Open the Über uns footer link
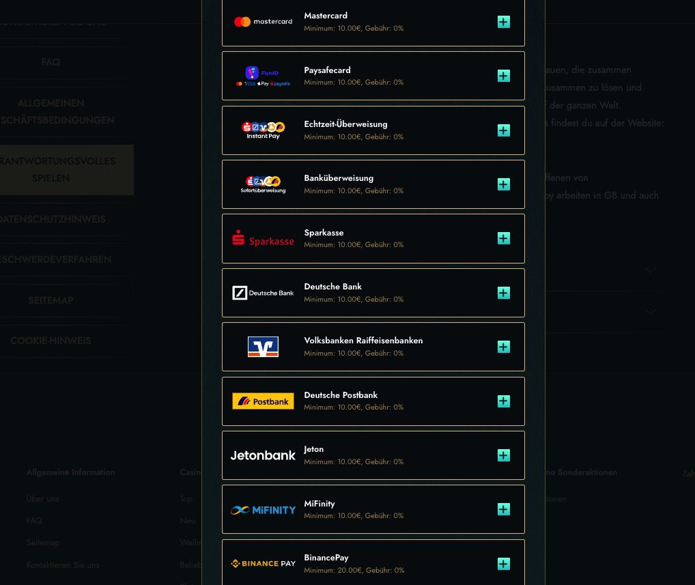695x585 pixels. click(42, 499)
